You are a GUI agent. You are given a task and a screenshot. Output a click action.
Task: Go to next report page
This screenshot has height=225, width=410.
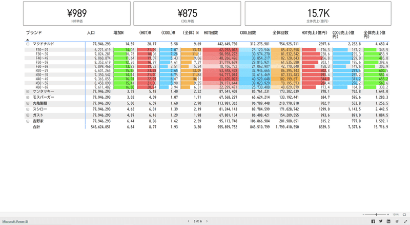(207, 221)
